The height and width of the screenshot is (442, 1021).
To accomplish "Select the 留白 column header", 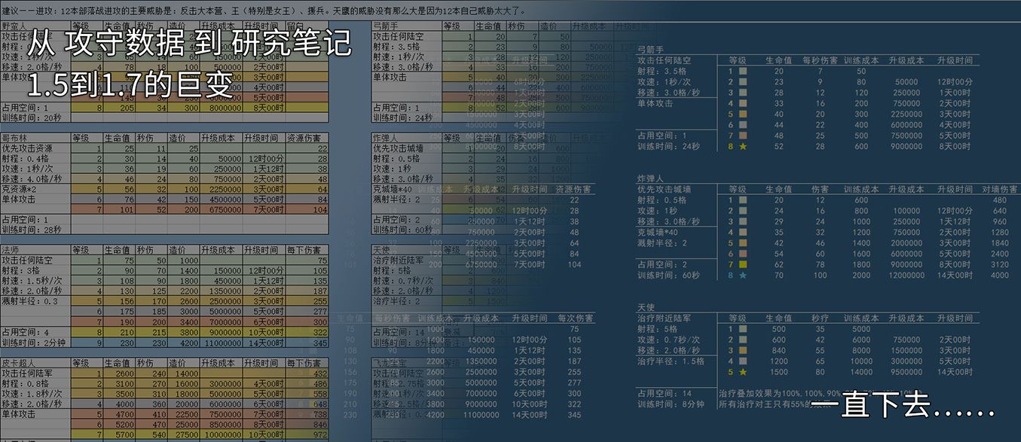I will tap(297, 26).
